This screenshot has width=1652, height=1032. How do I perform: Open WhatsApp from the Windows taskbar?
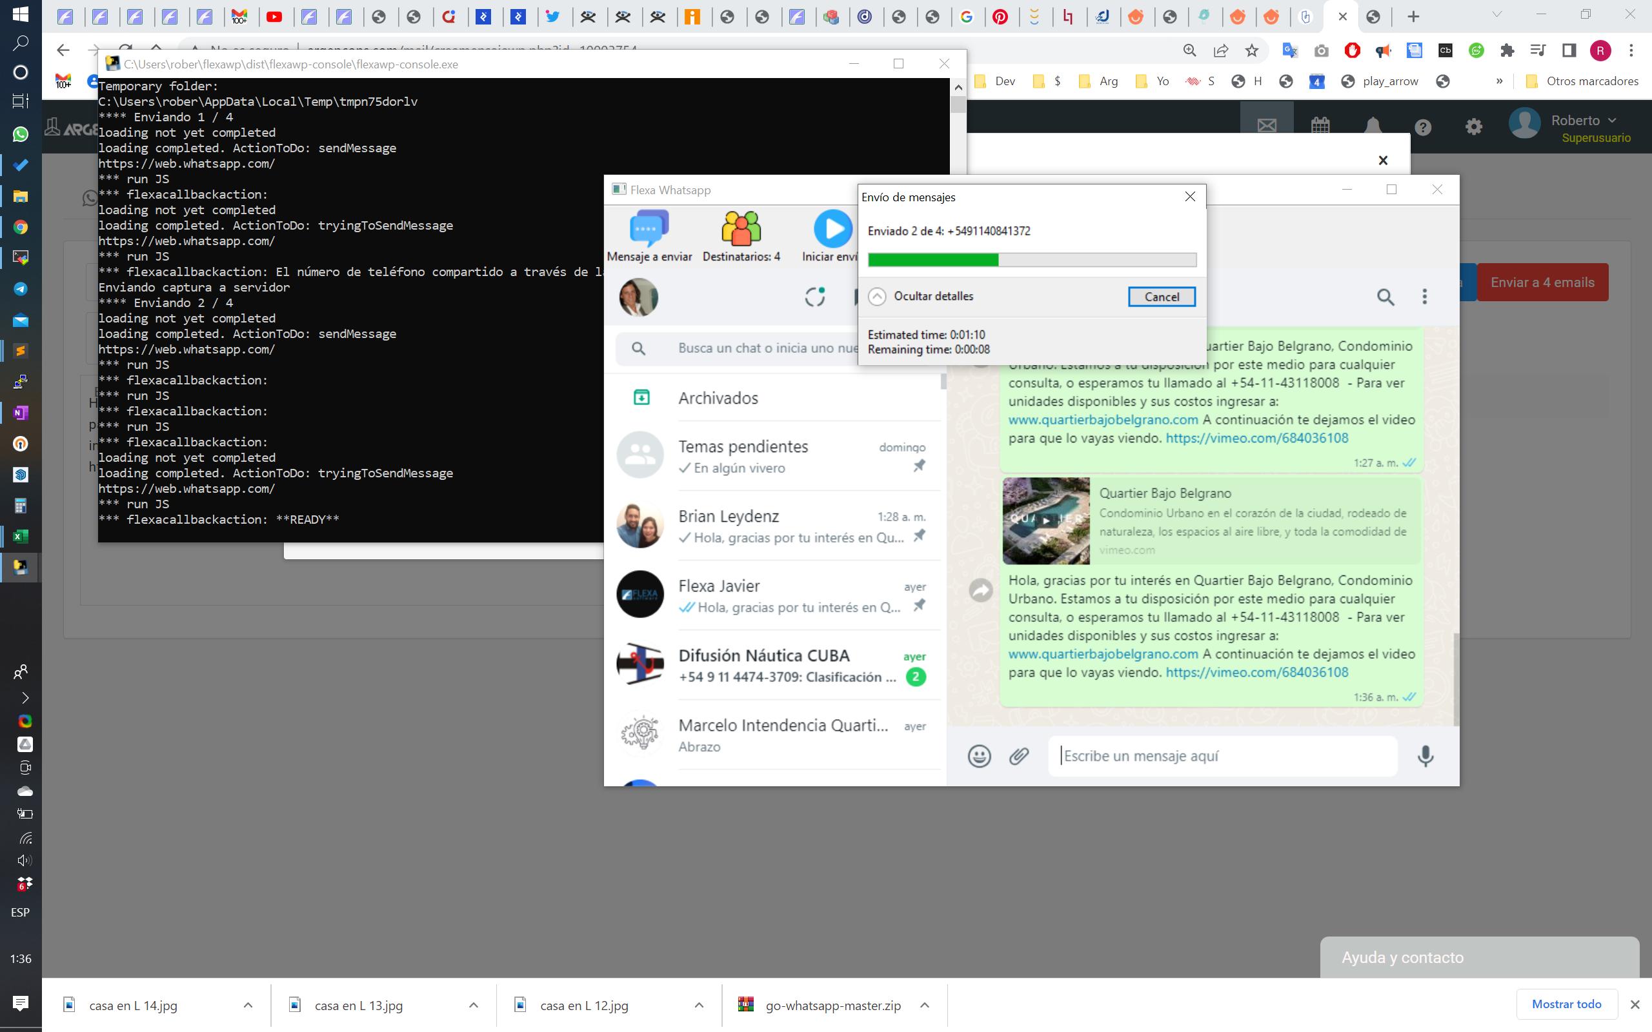21,134
